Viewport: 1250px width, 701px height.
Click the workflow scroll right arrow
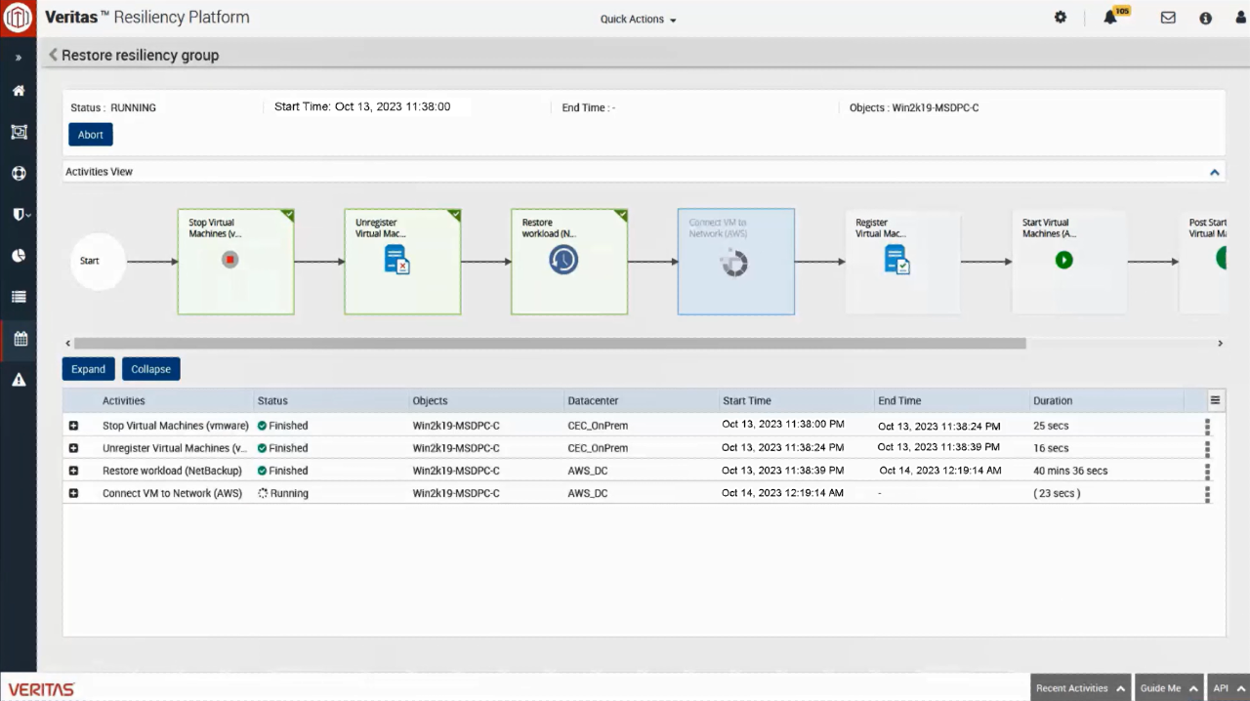pos(1221,344)
